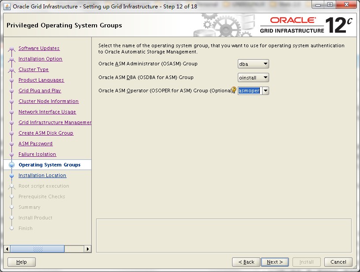Image resolution: width=360 pixels, height=272 pixels.
Task: Expand the OSOPER Group dropdown arrow
Action: tap(266, 91)
